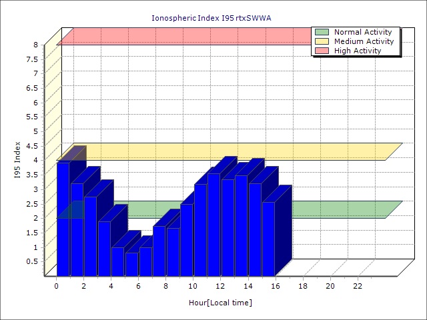Click the green Normal Activity legend swatch
This screenshot has height=320, width=427.
click(x=322, y=32)
